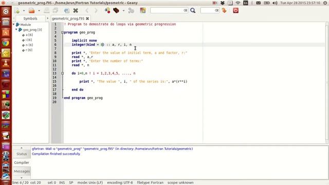Click 'encoding: UTF-8' in the status bar
This screenshot has height=185, width=329.
click(x=120, y=182)
